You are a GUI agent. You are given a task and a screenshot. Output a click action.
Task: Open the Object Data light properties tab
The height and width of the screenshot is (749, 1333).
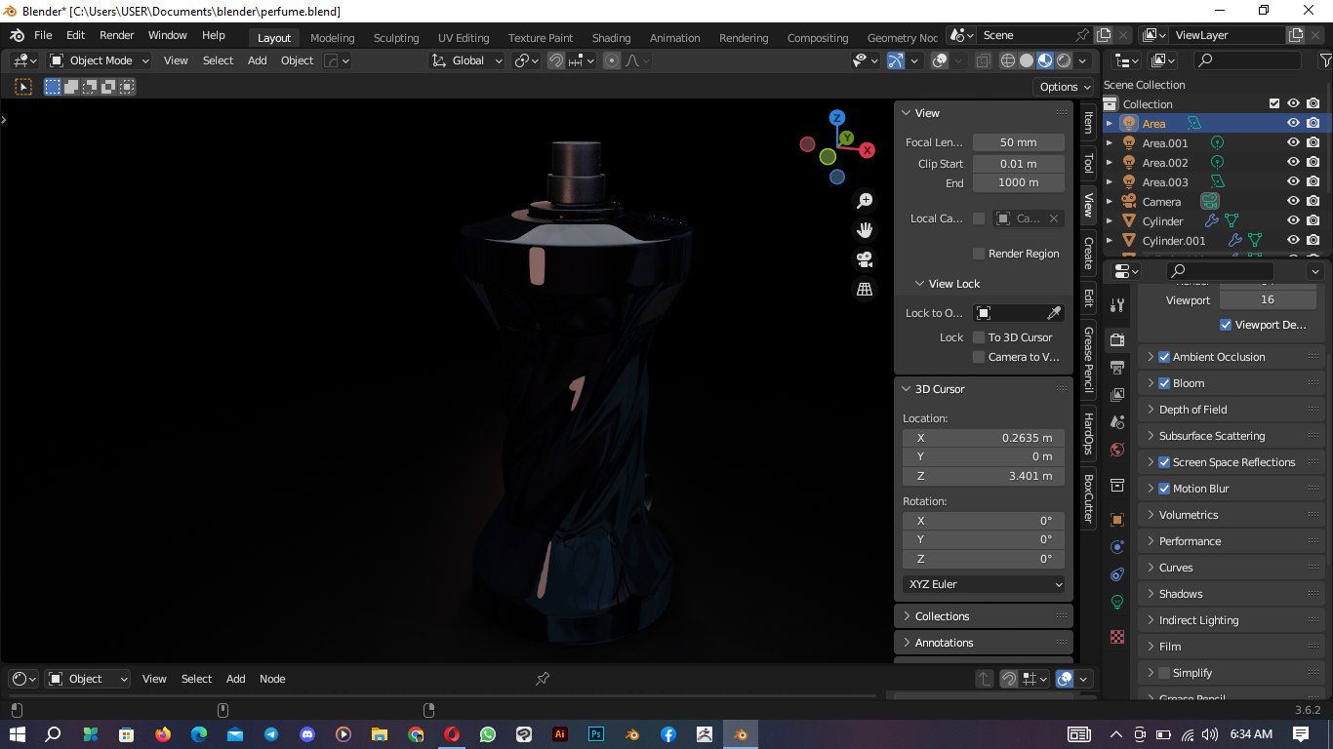(x=1117, y=602)
